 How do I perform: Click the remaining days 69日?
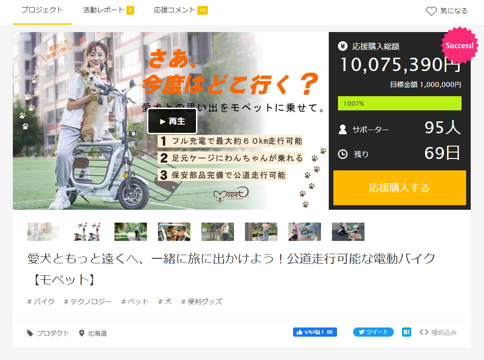coord(442,153)
